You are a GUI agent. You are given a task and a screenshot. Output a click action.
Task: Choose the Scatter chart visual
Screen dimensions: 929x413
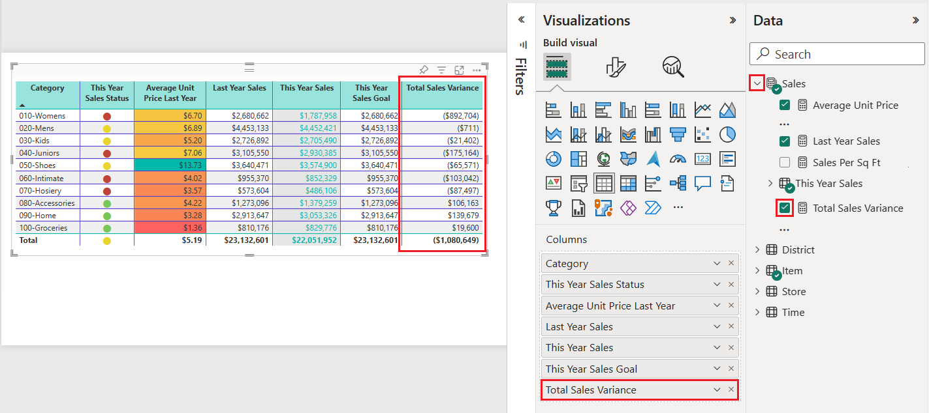point(702,134)
